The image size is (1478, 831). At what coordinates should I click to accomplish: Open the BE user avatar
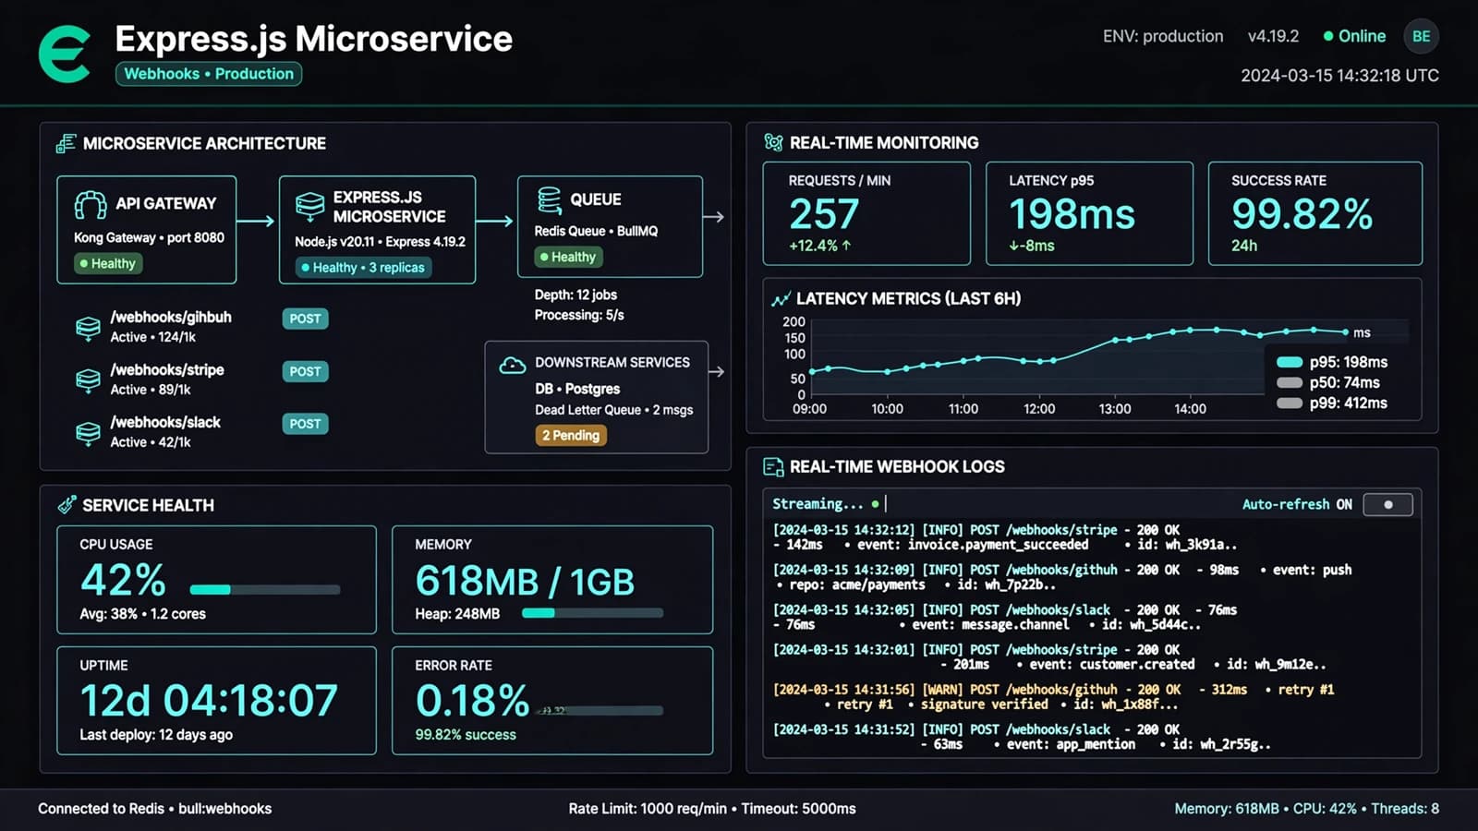click(1421, 36)
